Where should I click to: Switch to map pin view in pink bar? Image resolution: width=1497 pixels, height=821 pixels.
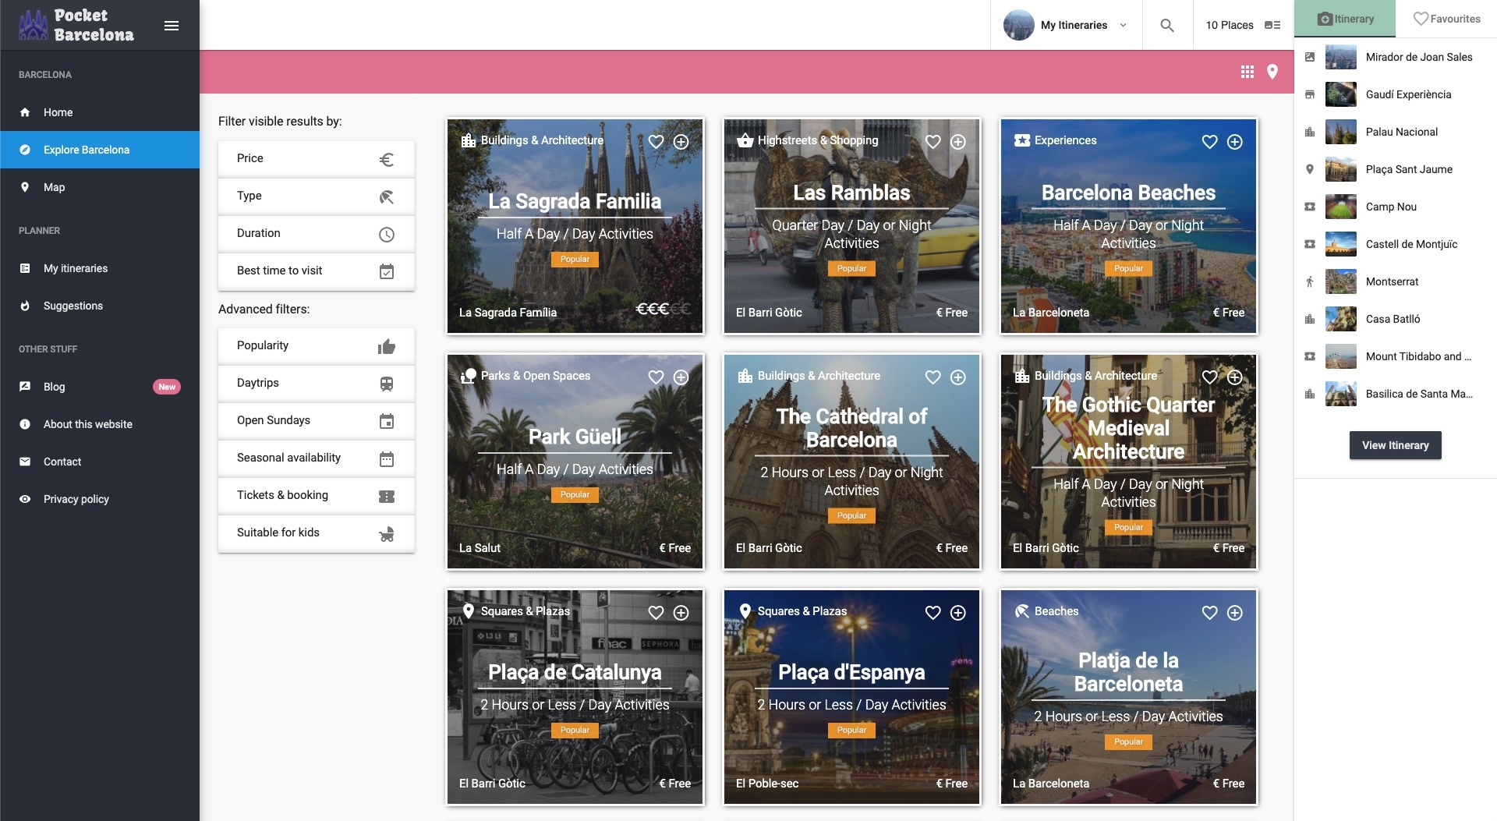click(1272, 72)
